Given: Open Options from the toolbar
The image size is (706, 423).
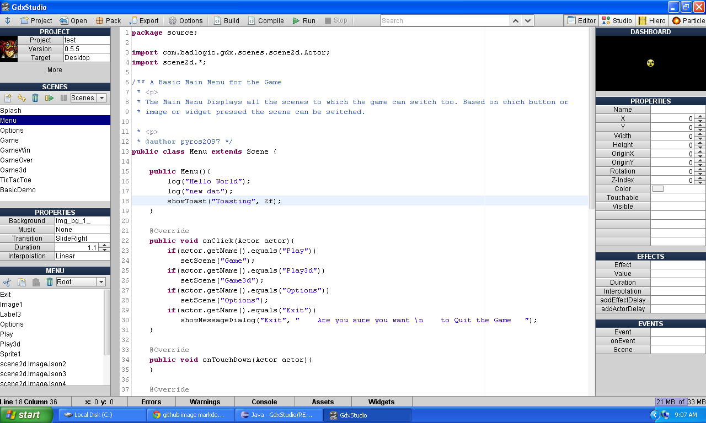Looking at the screenshot, I should 186,20.
